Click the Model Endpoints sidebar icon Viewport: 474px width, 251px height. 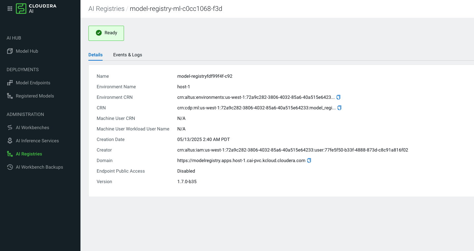coord(10,83)
